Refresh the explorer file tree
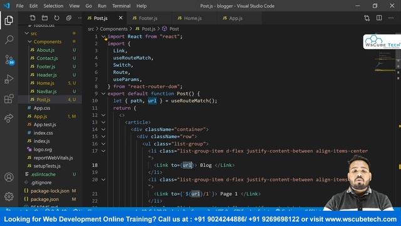401x226 pixels. point(56,18)
